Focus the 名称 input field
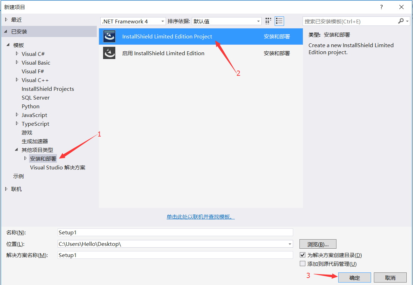This screenshot has height=285, width=413. click(x=175, y=232)
